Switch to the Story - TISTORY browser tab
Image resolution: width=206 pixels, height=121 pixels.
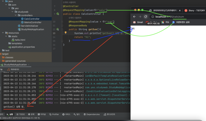pyautogui.click(x=195, y=10)
